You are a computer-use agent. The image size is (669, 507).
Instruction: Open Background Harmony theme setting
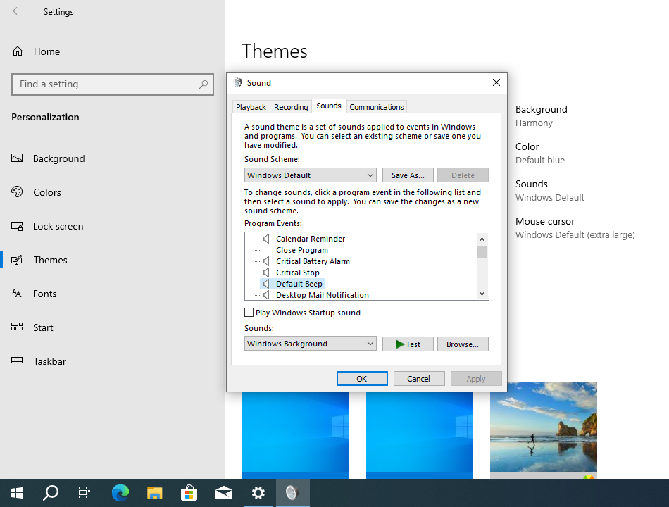pyautogui.click(x=541, y=115)
